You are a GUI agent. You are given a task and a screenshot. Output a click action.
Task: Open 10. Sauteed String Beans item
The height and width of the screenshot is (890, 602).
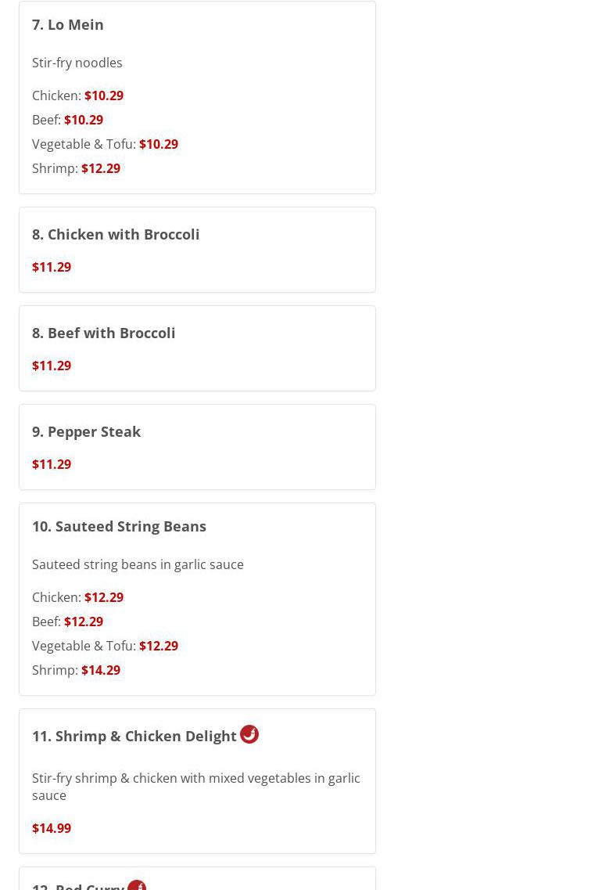pos(119,526)
